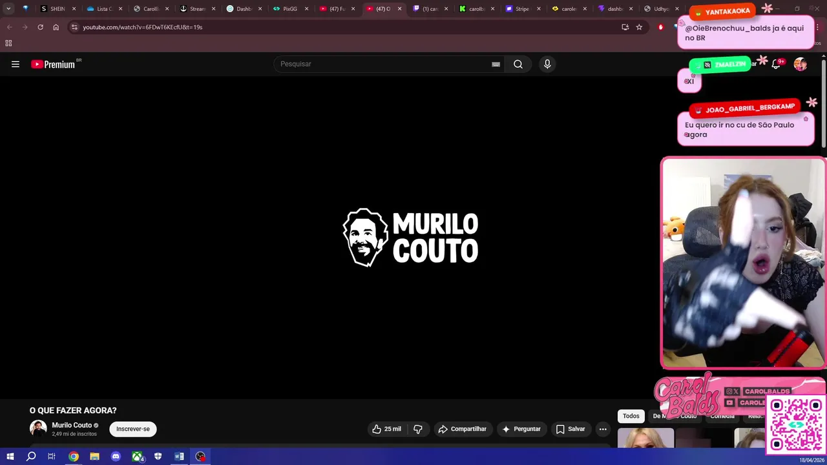The height and width of the screenshot is (465, 827).
Task: Open Windows Start menu
Action: (x=10, y=457)
